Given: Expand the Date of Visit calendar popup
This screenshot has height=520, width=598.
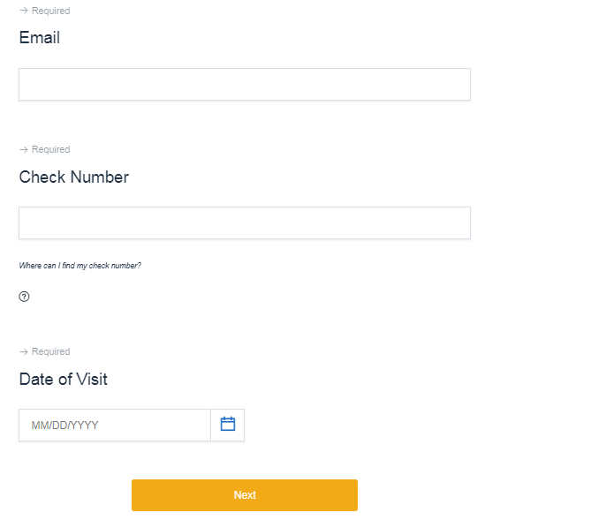Looking at the screenshot, I should pos(228,425).
